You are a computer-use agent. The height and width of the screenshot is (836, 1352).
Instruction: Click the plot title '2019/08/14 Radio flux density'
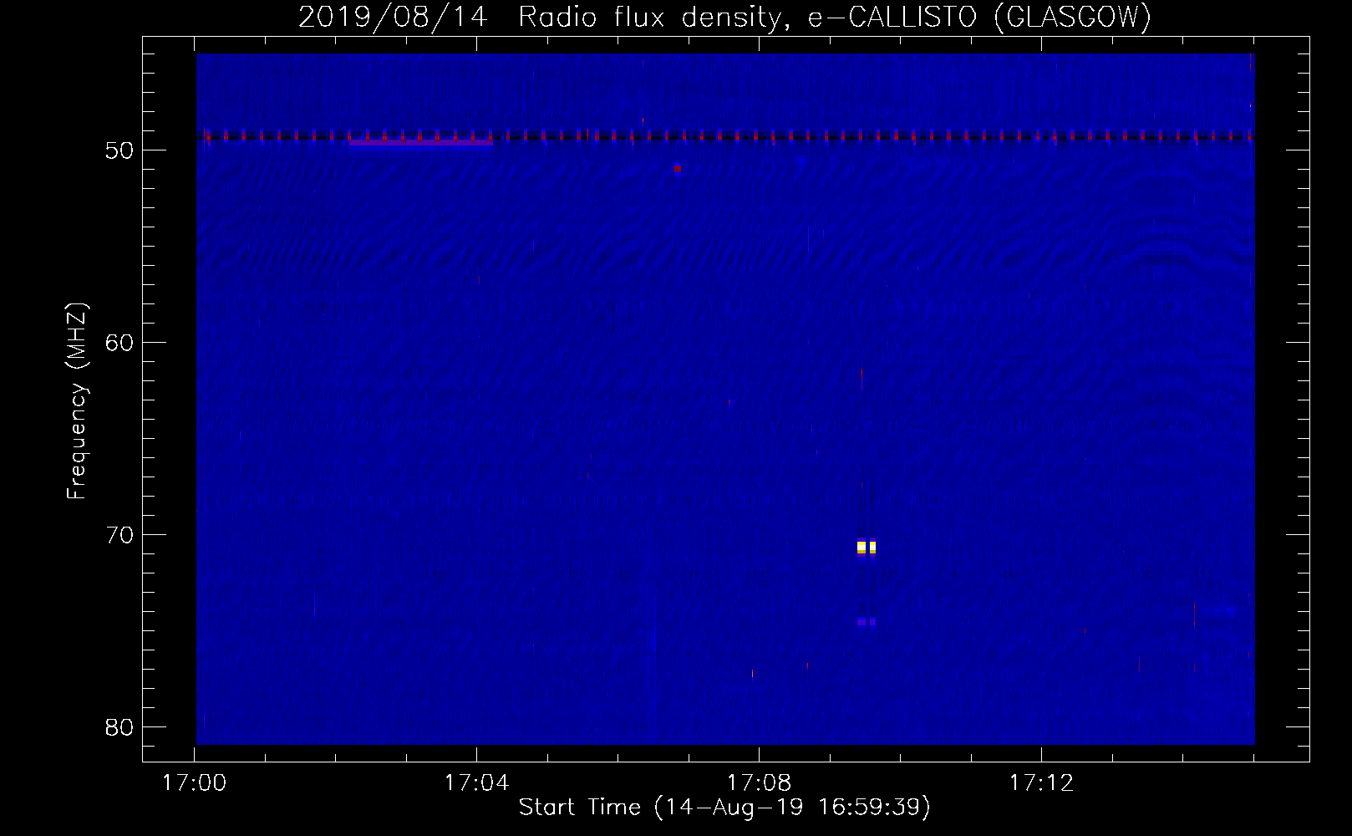[724, 17]
